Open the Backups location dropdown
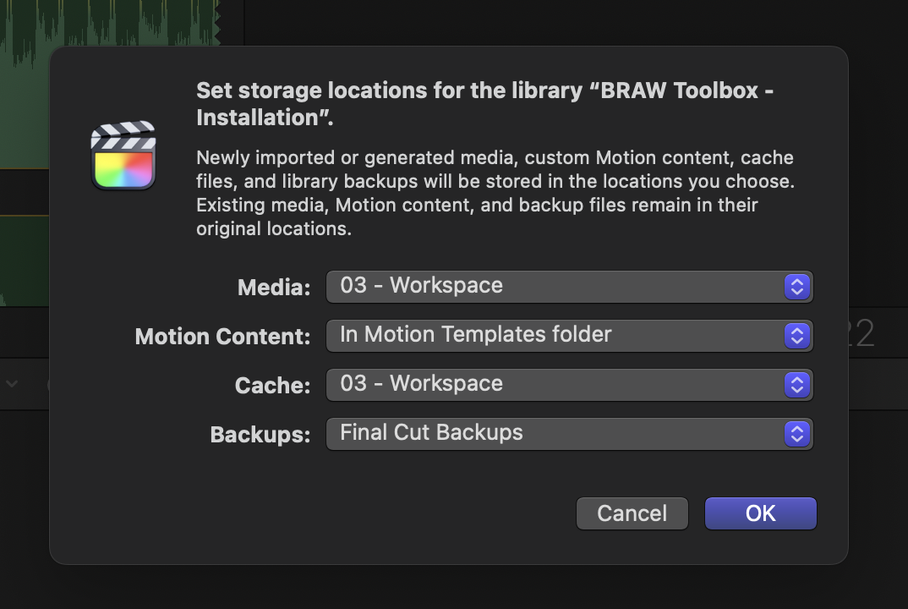The width and height of the screenshot is (908, 609). (568, 434)
